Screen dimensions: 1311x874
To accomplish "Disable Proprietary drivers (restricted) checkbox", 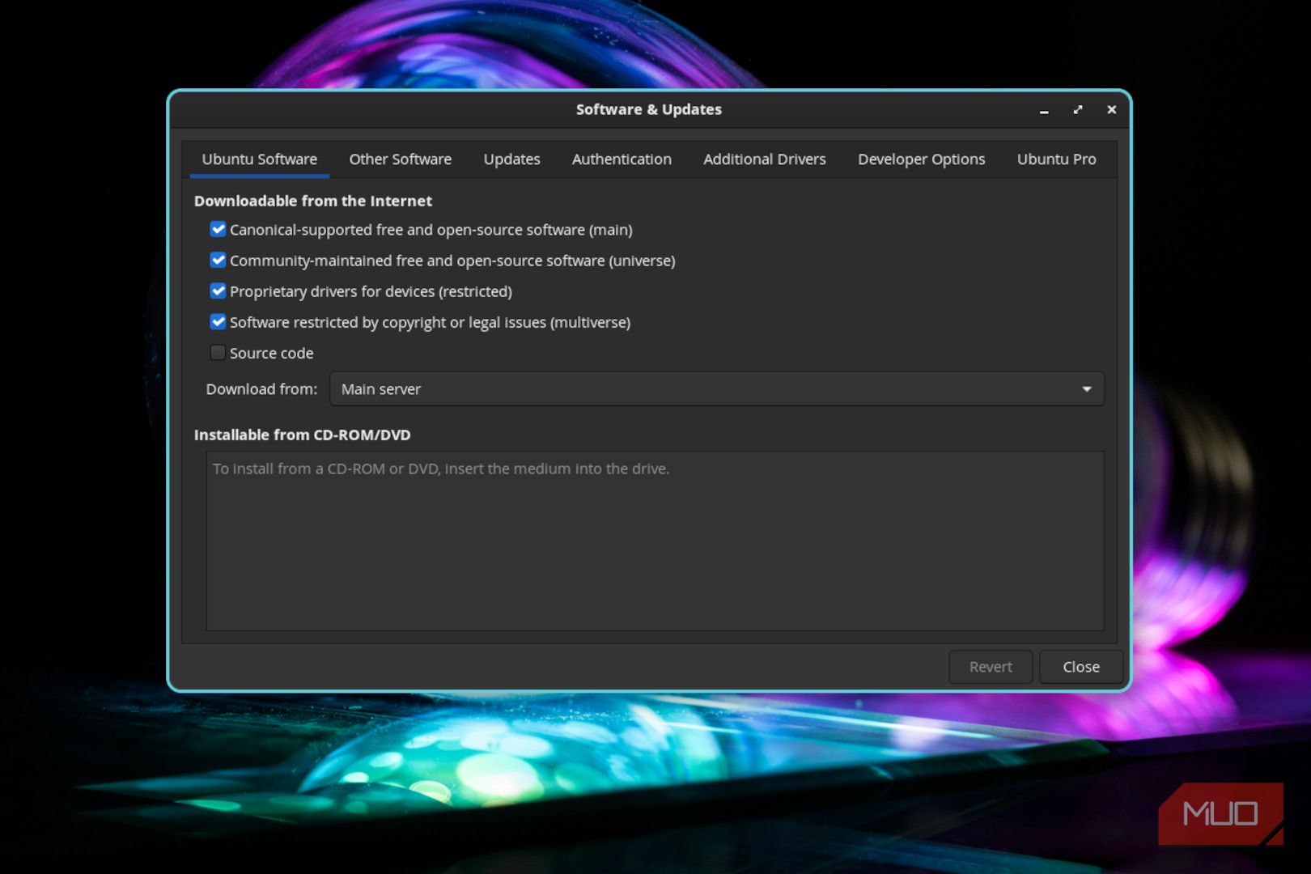I will coord(218,291).
